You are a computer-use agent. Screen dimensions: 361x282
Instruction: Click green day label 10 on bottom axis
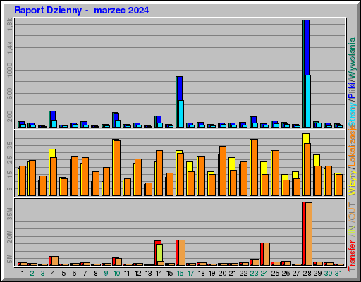point(116,274)
